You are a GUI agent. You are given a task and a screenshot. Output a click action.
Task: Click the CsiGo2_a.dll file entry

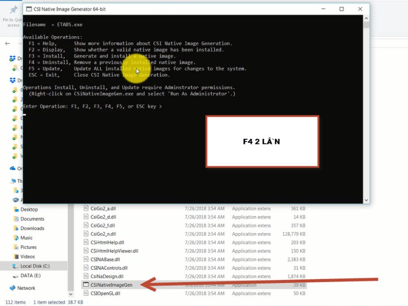click(103, 209)
